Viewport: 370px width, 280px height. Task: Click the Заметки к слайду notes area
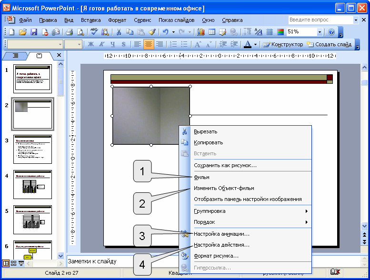click(x=123, y=261)
